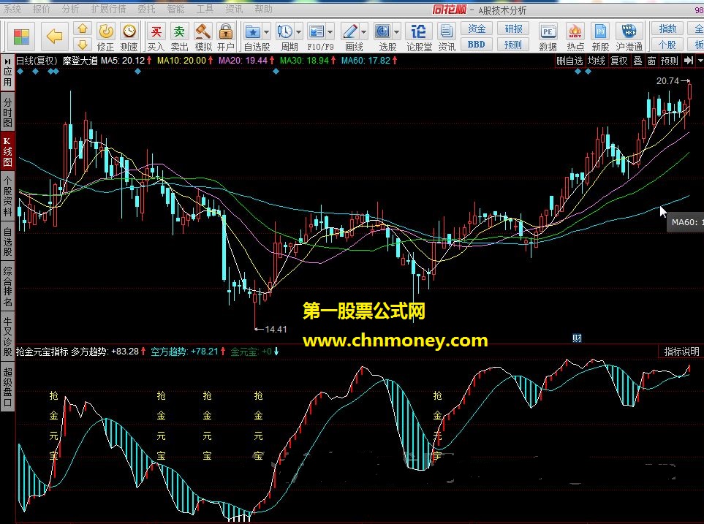The width and height of the screenshot is (704, 524).
Task: Click the 预测 button below 研报
Action: pos(513,45)
